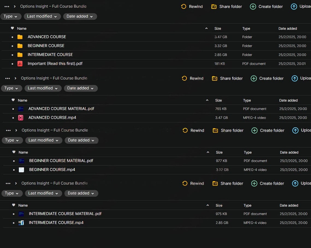Click the thumbnail icon of BEGINNER COURSE.mp4
The height and width of the screenshot is (248, 311).
(21, 170)
